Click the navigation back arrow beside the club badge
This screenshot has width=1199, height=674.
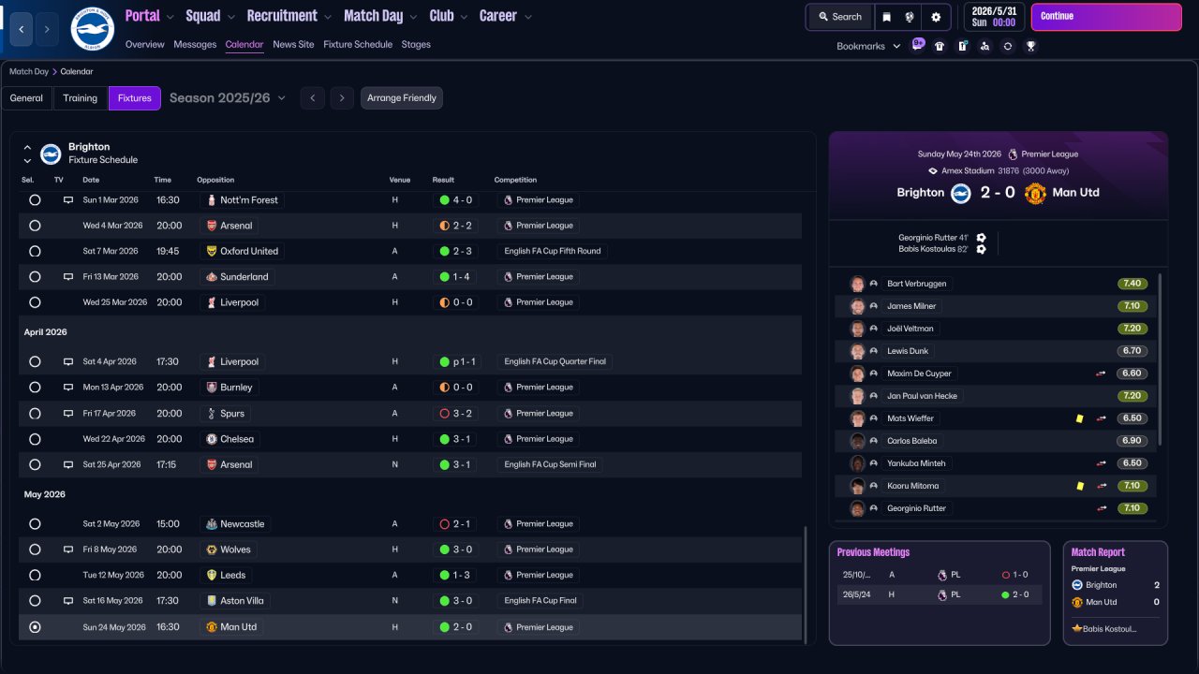pos(21,29)
